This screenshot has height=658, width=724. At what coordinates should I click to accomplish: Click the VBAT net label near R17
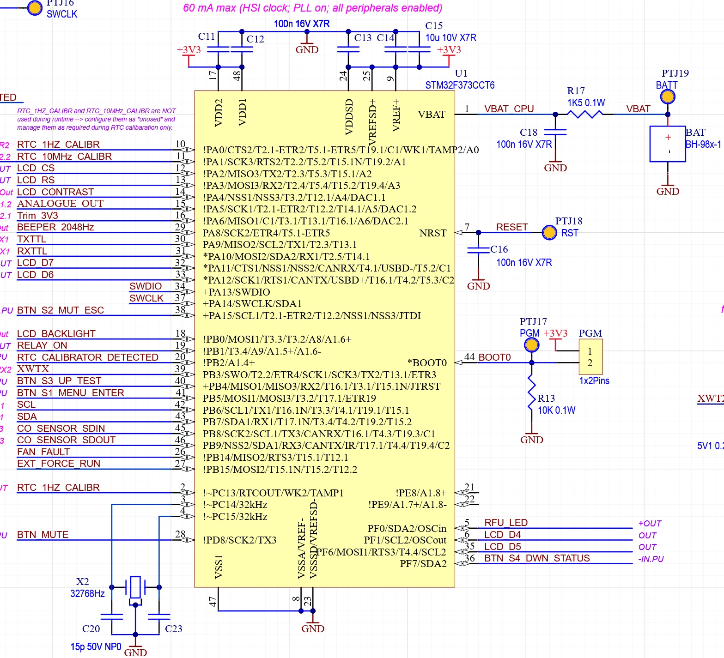pyautogui.click(x=638, y=109)
